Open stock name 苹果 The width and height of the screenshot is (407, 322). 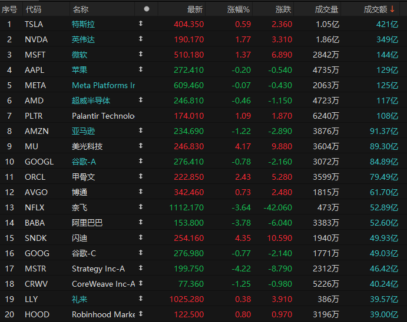coord(80,70)
